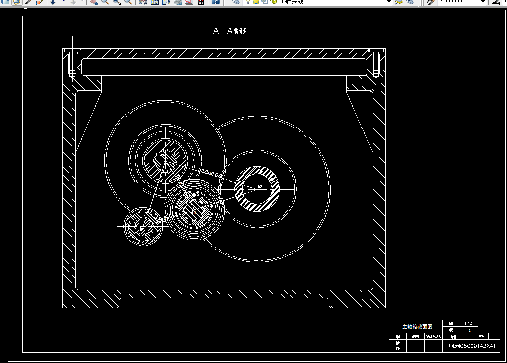Activate the Pan hand tool
Viewport: 507px width, 363px height.
tap(94, 2)
